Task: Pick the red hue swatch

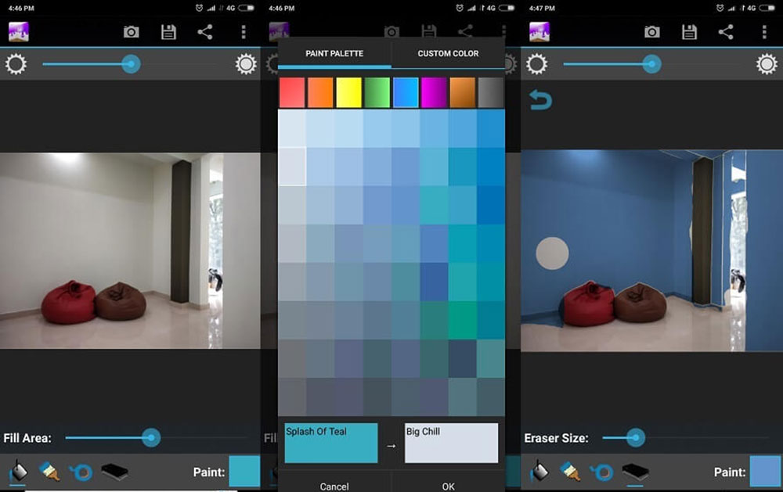Action: 292,92
